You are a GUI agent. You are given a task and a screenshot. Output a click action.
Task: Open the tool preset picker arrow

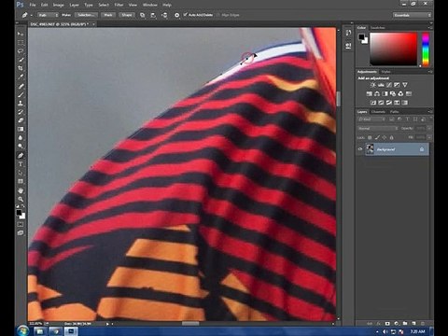click(31, 15)
